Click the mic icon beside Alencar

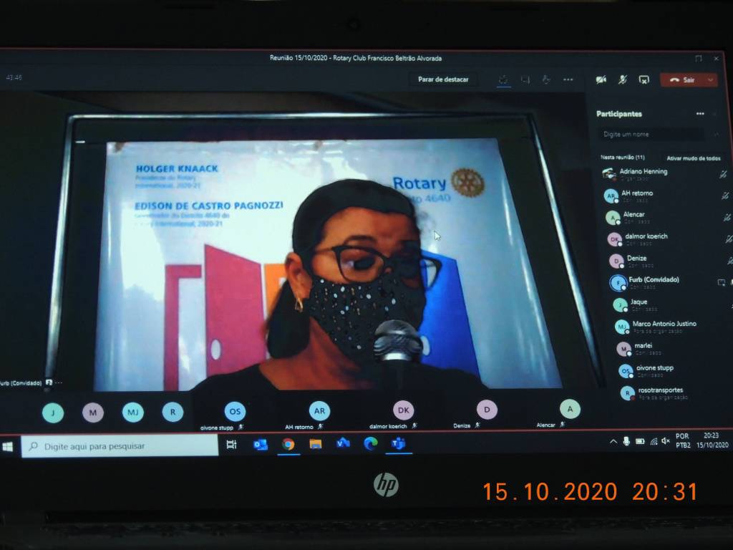tap(727, 218)
